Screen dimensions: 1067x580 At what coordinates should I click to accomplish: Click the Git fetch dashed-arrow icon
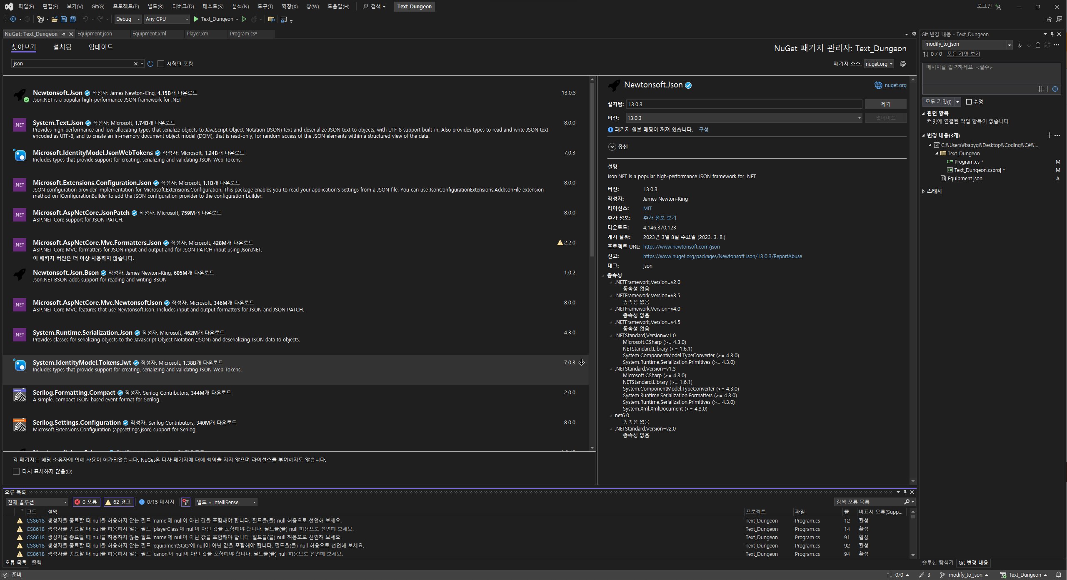pos(1019,45)
